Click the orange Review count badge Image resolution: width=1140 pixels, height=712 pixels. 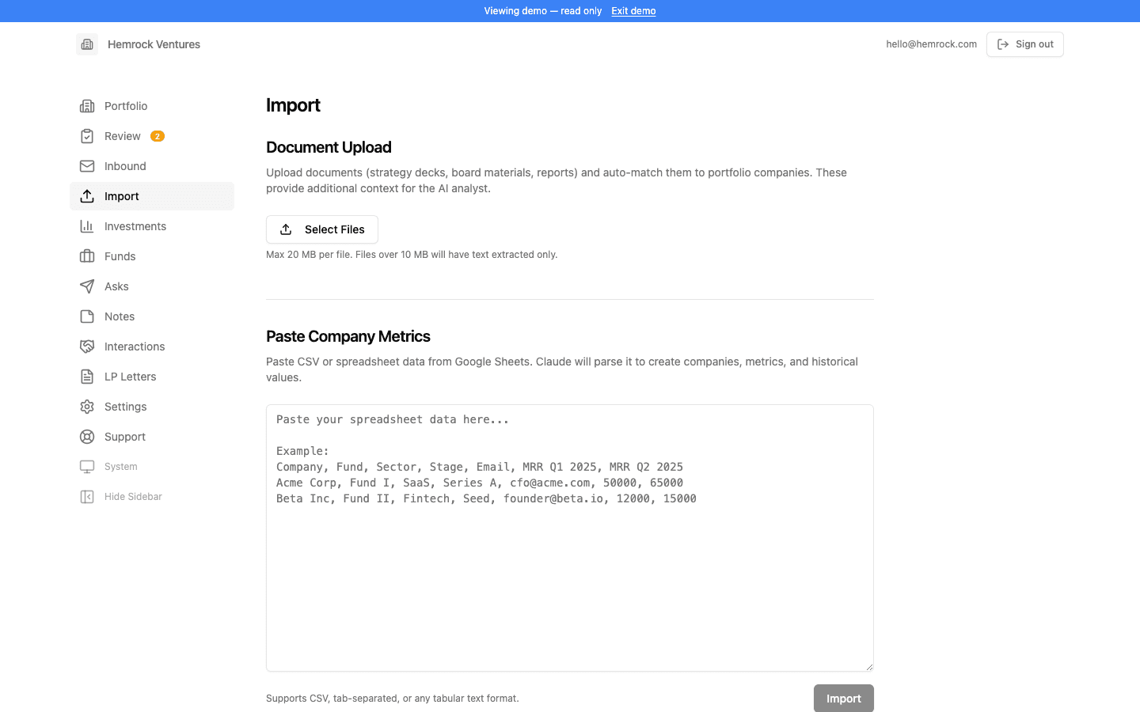tap(158, 136)
